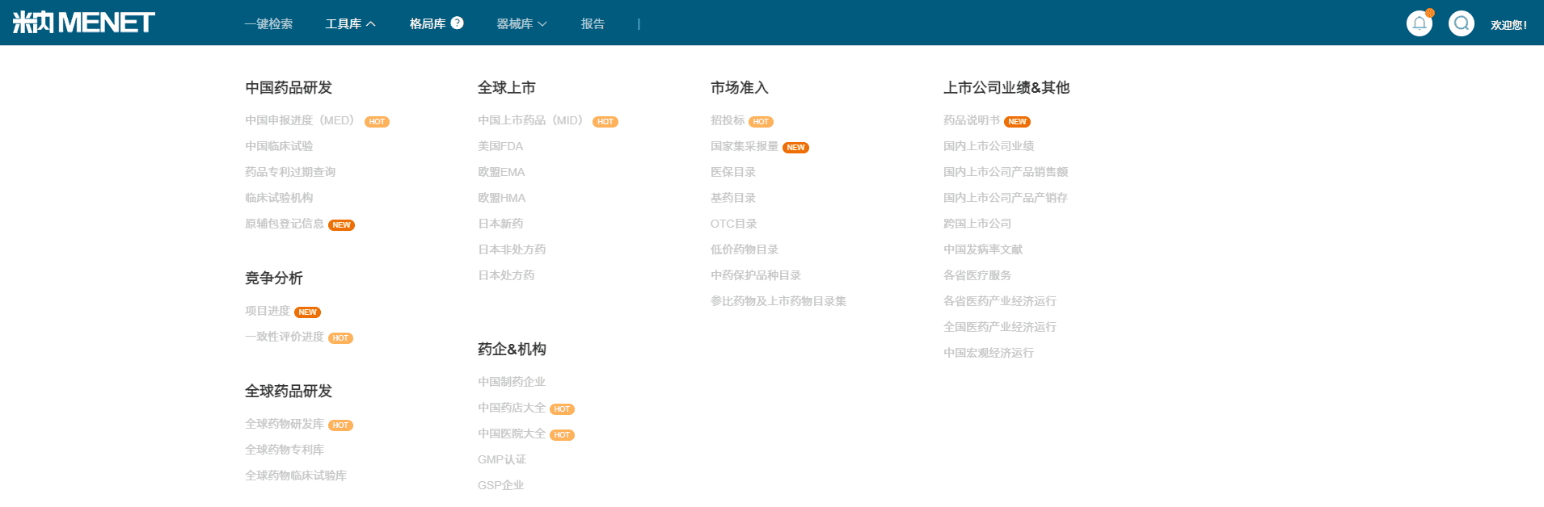Click the NEW badge beside 国家集采报量

[795, 148]
